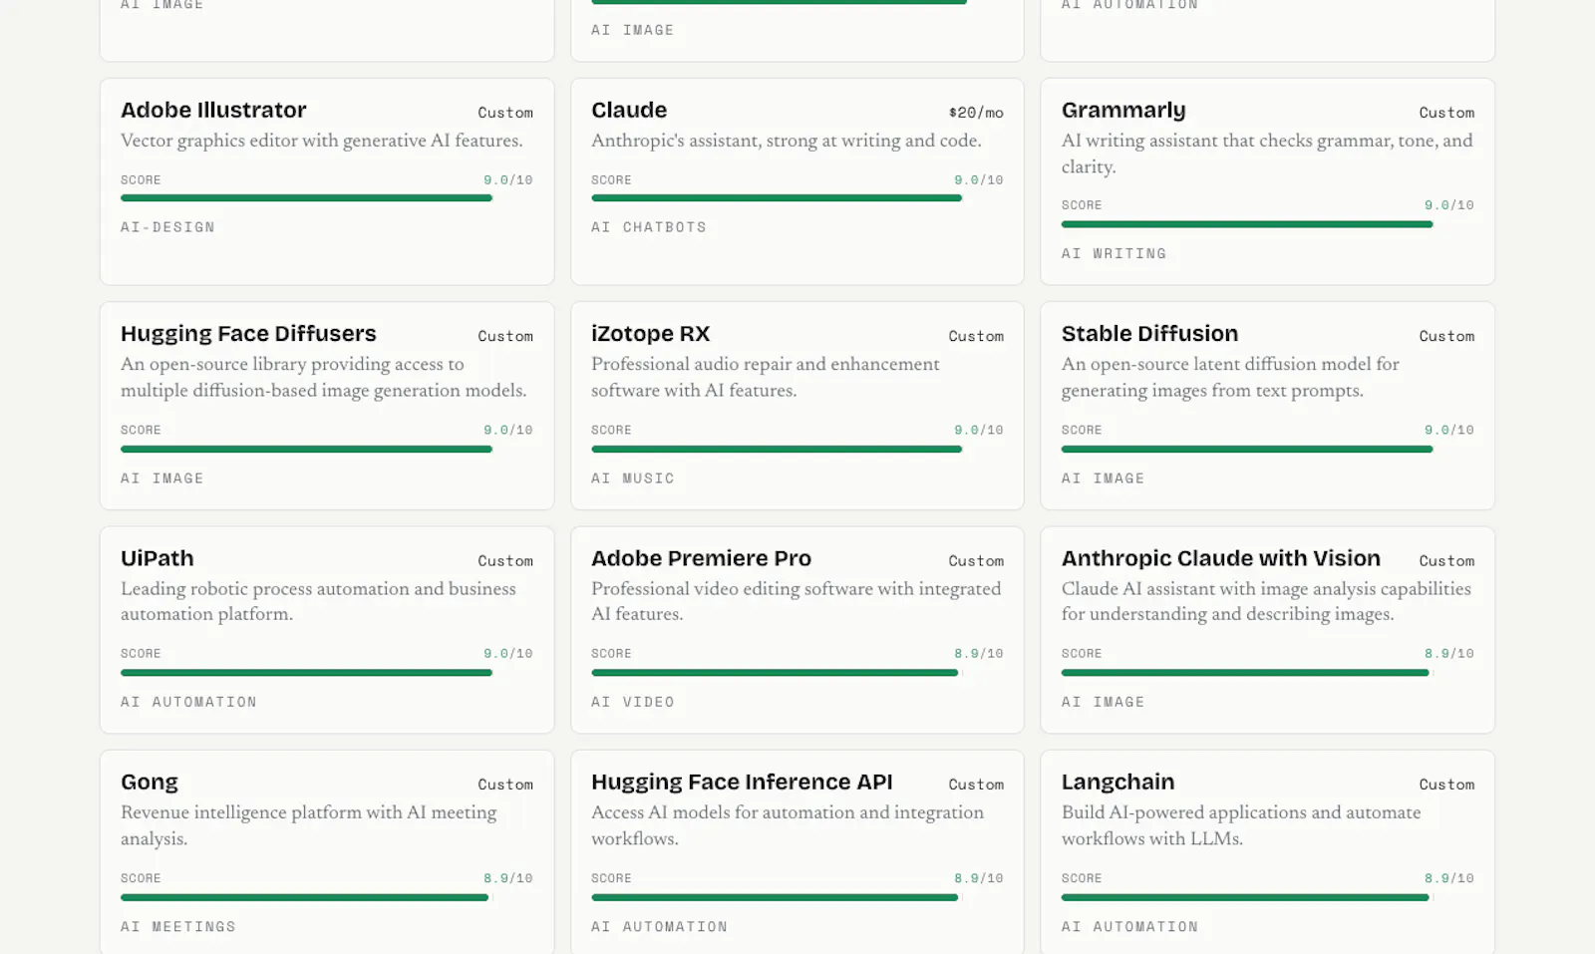Click the score bar on the $20/mo Claude card
This screenshot has height=954, width=1595.
[797, 198]
